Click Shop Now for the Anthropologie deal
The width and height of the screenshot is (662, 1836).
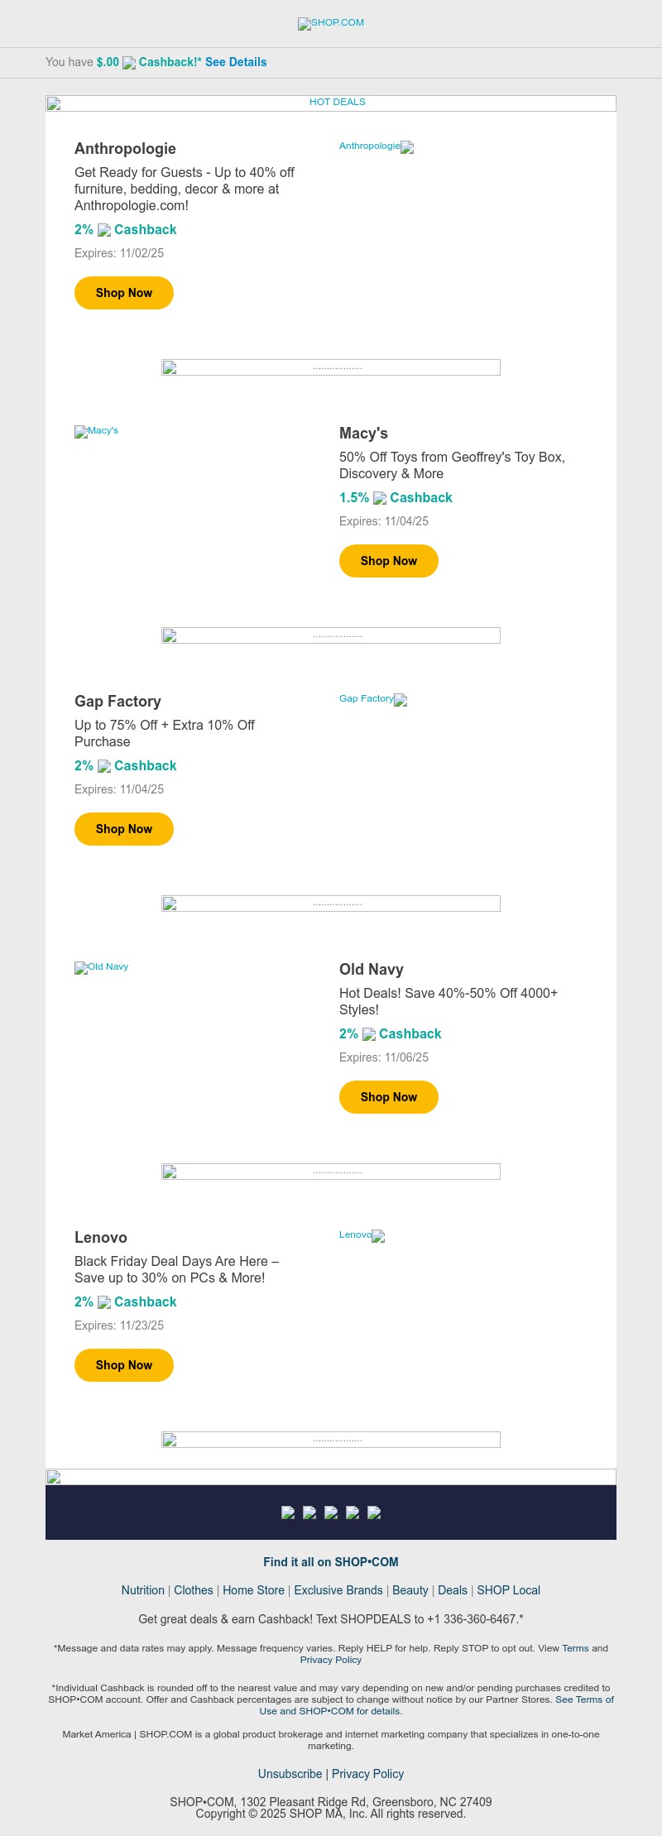[x=123, y=292]
